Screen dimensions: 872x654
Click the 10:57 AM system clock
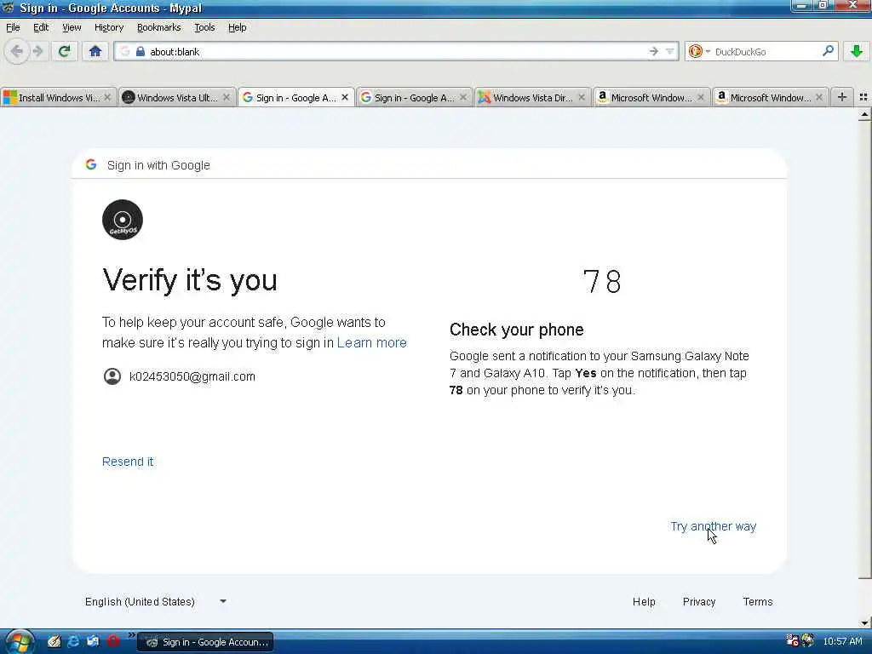tap(842, 641)
